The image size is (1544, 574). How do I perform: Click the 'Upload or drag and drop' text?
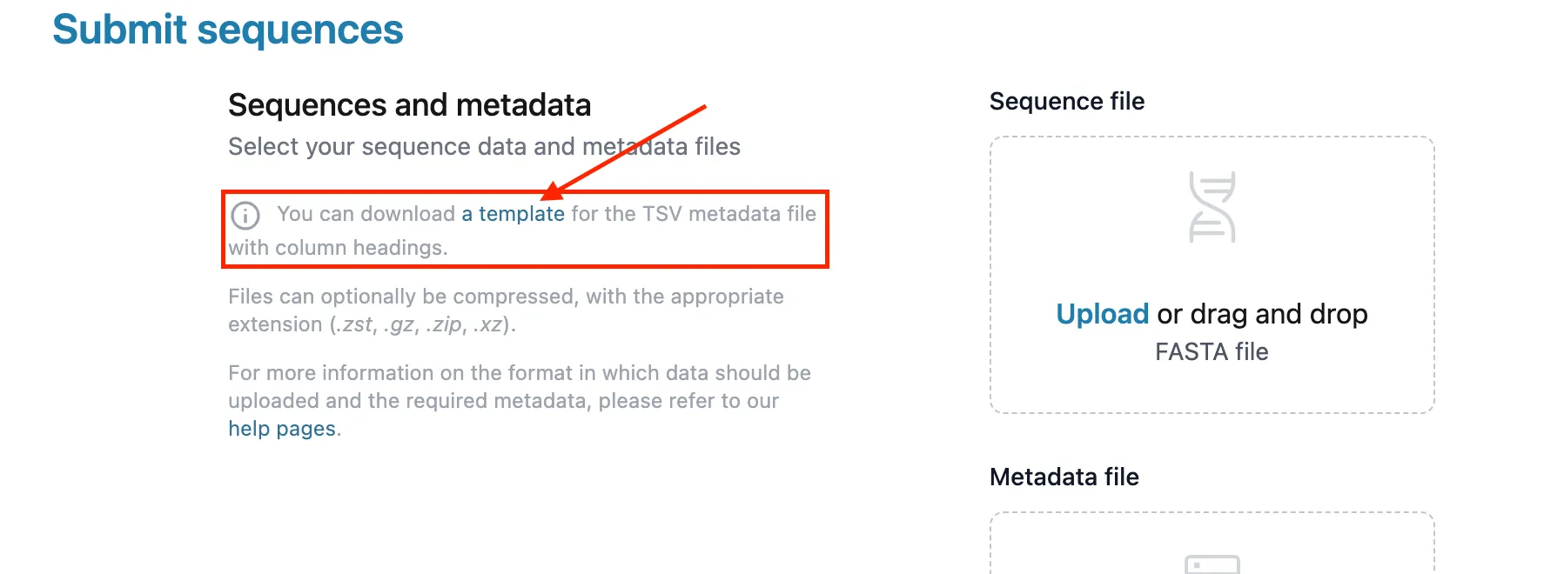pos(1212,313)
